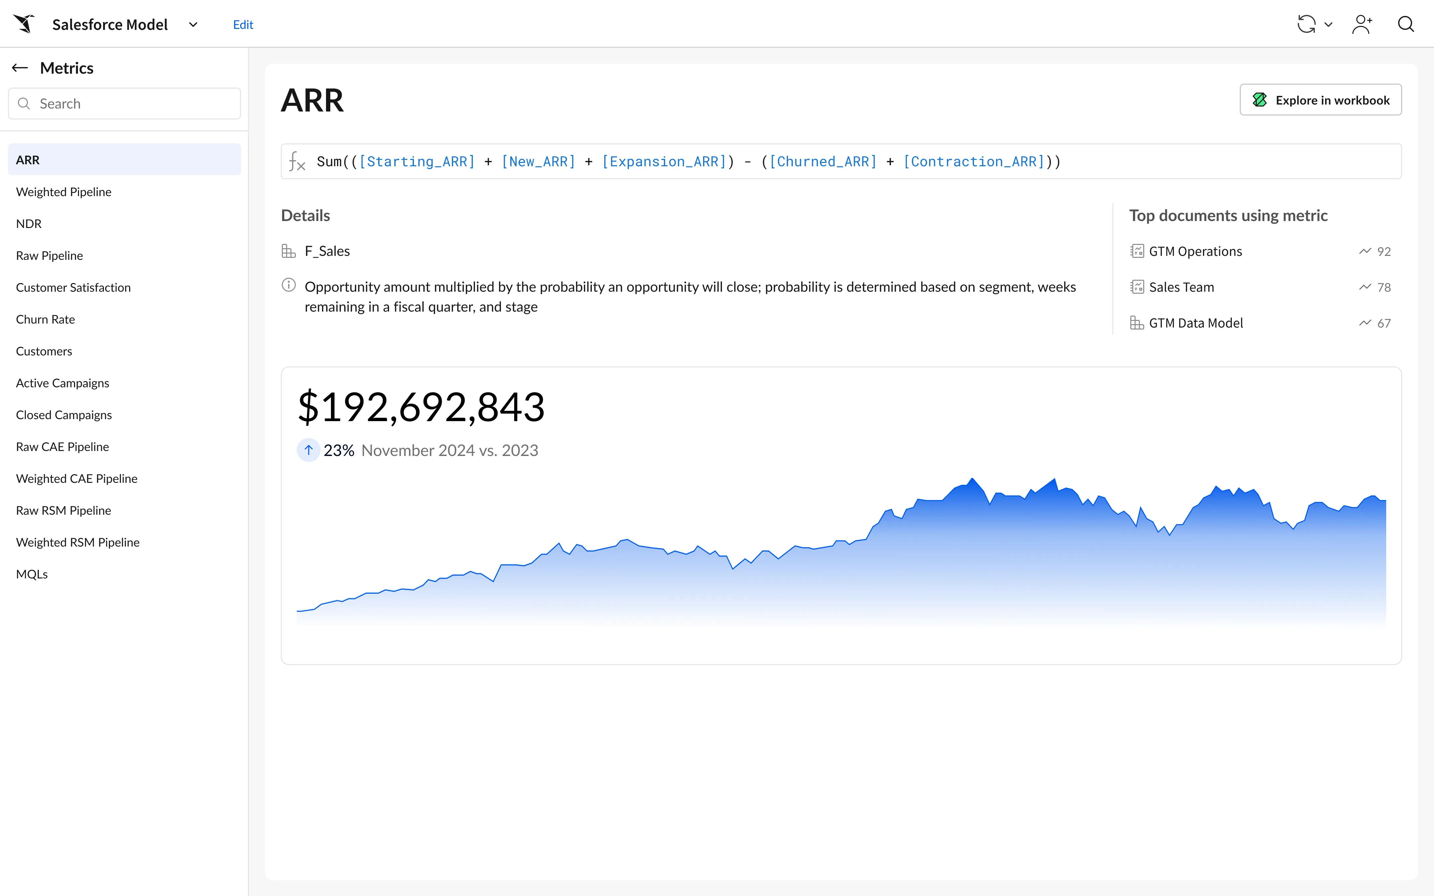Click the bird logo icon
The height and width of the screenshot is (896, 1434).
[x=24, y=24]
